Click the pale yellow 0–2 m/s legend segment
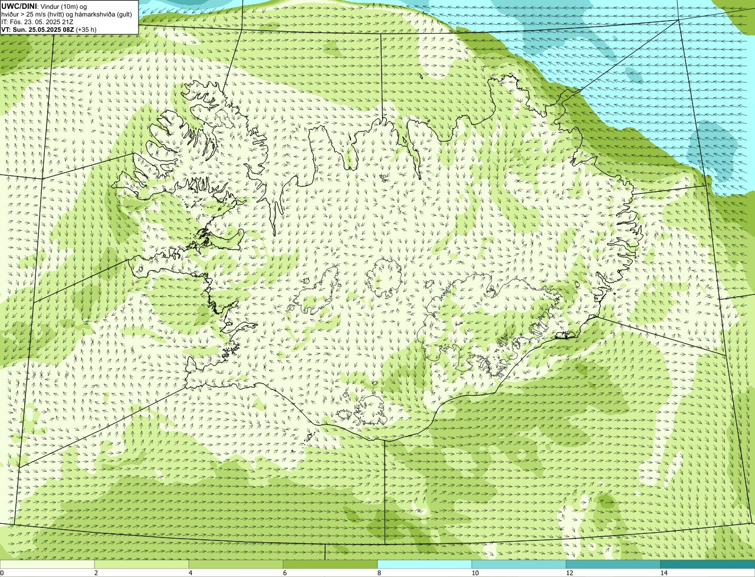 pyautogui.click(x=47, y=564)
